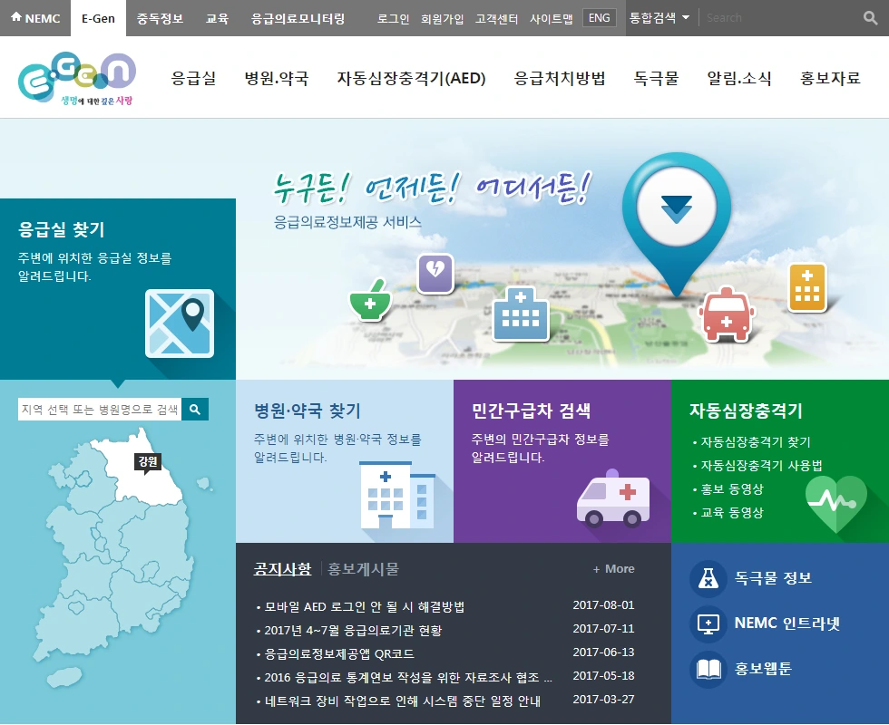This screenshot has width=889, height=725.
Task: Click the ENG language button
Action: 600,17
